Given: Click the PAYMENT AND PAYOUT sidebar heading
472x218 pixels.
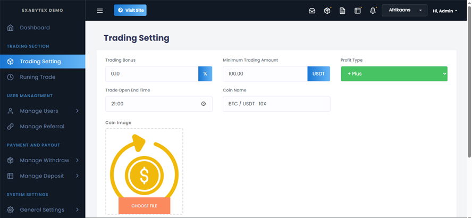Looking at the screenshot, I should click(33, 145).
